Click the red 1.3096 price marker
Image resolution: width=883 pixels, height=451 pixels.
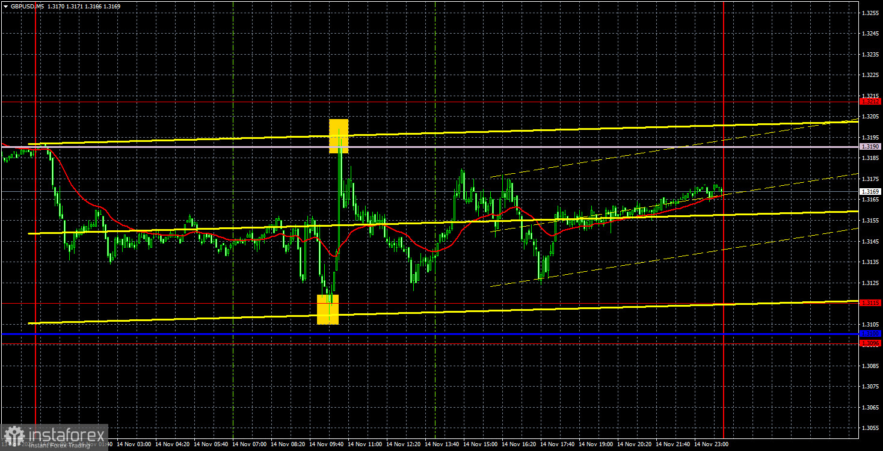click(x=870, y=343)
